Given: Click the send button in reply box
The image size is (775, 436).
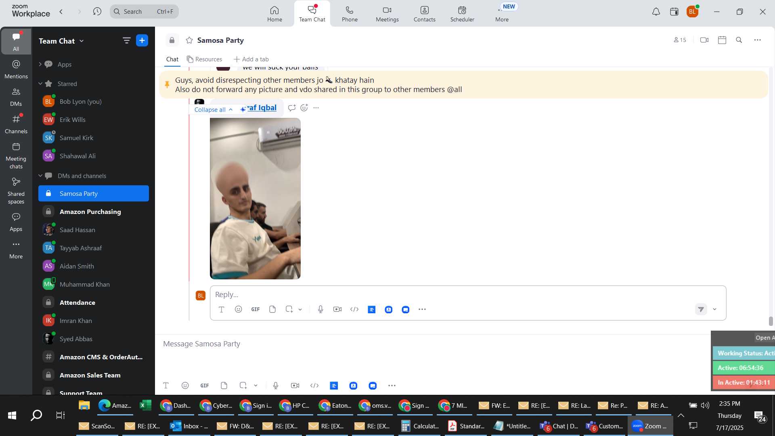Looking at the screenshot, I should click(701, 309).
